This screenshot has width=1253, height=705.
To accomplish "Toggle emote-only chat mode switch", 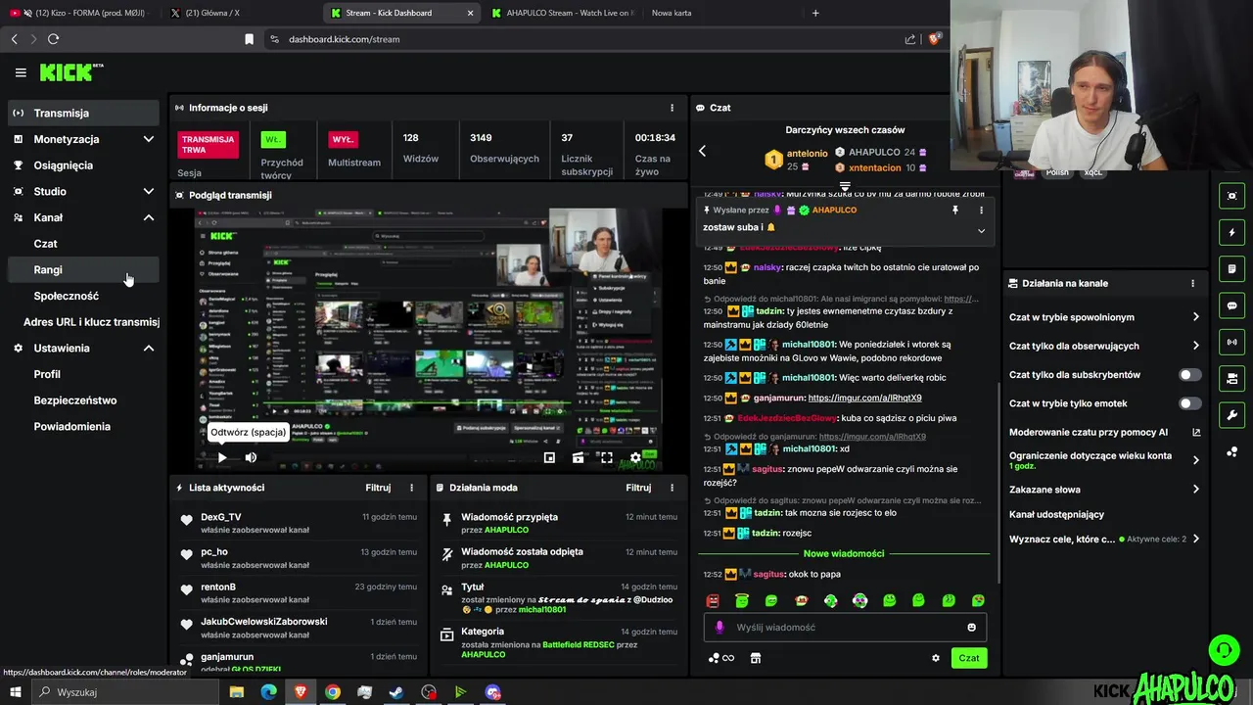I will [x=1190, y=403].
